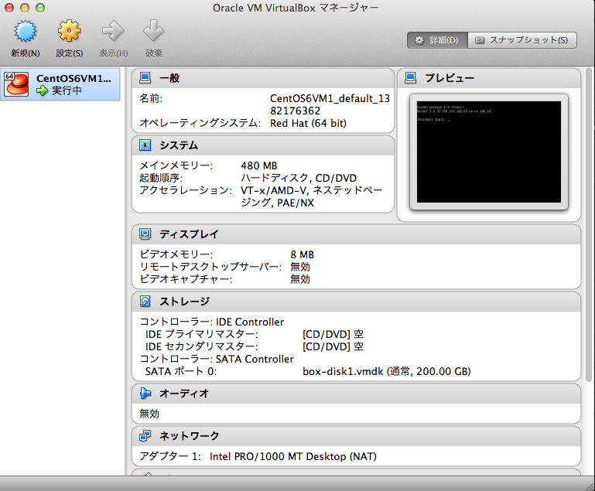This screenshot has height=491, width=595.
Task: Click the Preview (プレビュー) panel icon
Action: (x=411, y=78)
